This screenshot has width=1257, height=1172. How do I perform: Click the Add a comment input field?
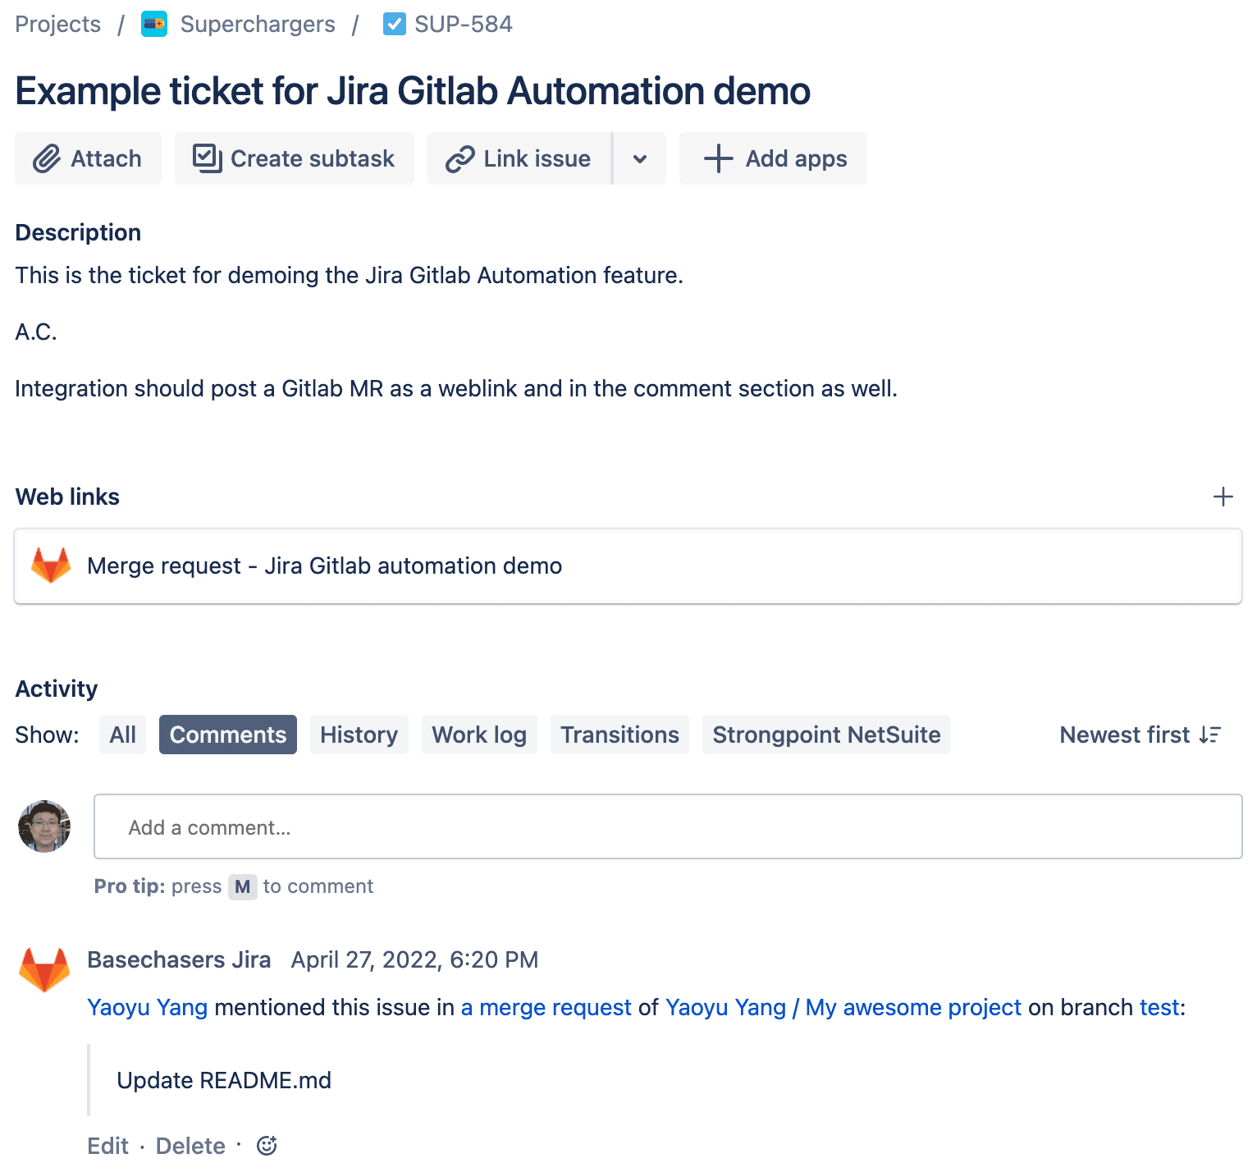tap(668, 826)
